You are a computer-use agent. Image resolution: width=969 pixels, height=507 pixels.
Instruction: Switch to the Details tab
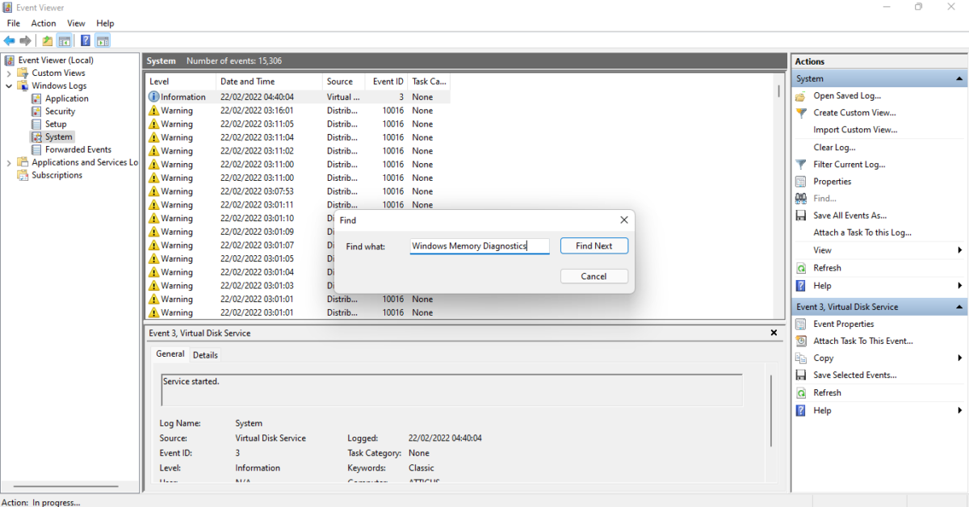206,354
